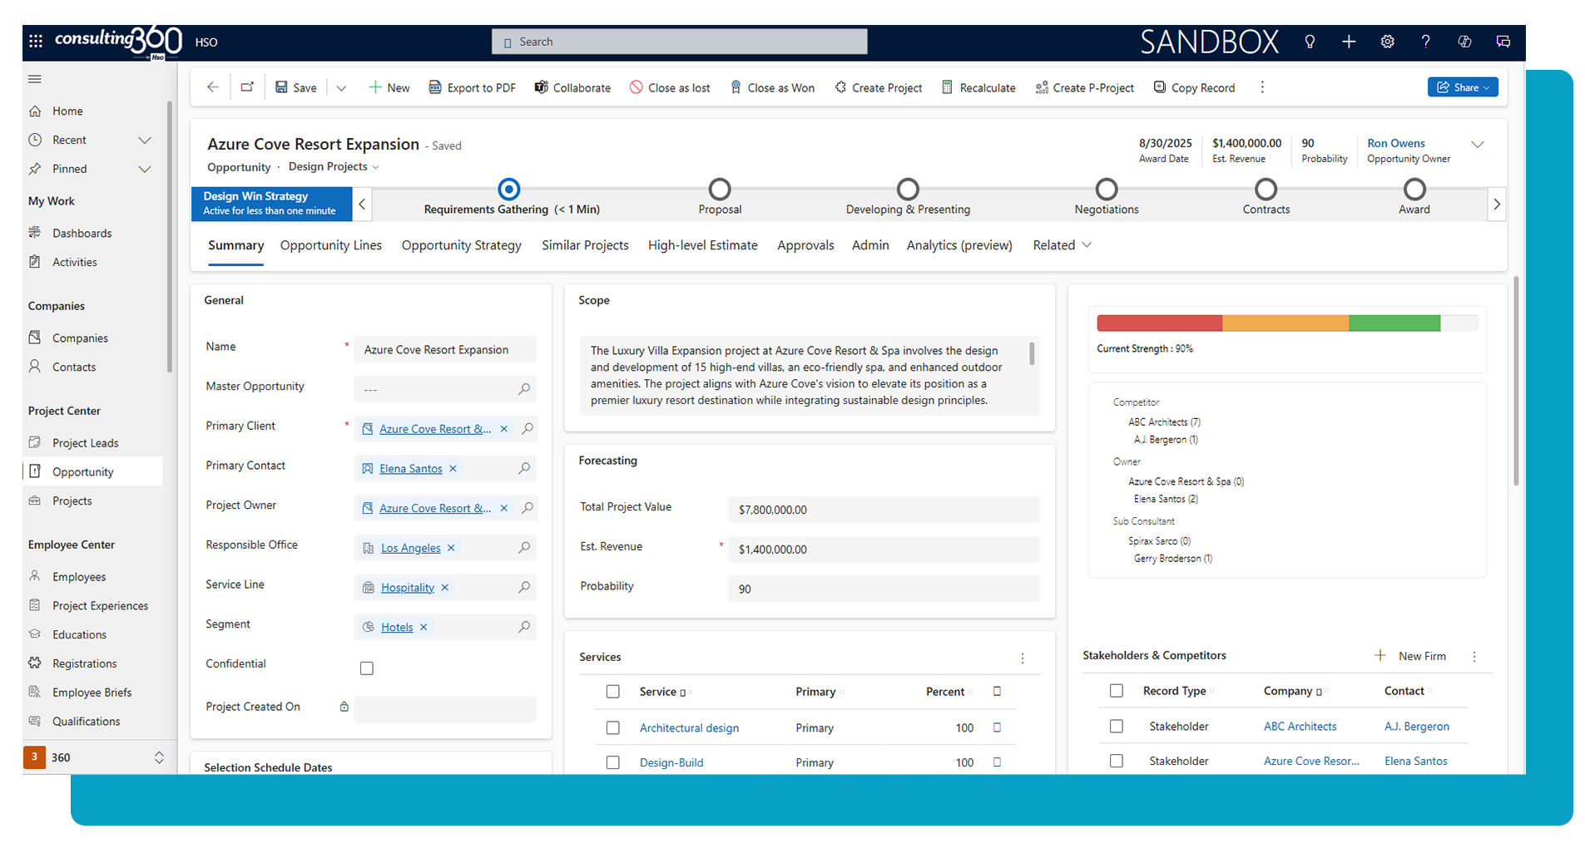The image size is (1585, 858).
Task: Click the back arrow in toolbar
Action: (x=213, y=87)
